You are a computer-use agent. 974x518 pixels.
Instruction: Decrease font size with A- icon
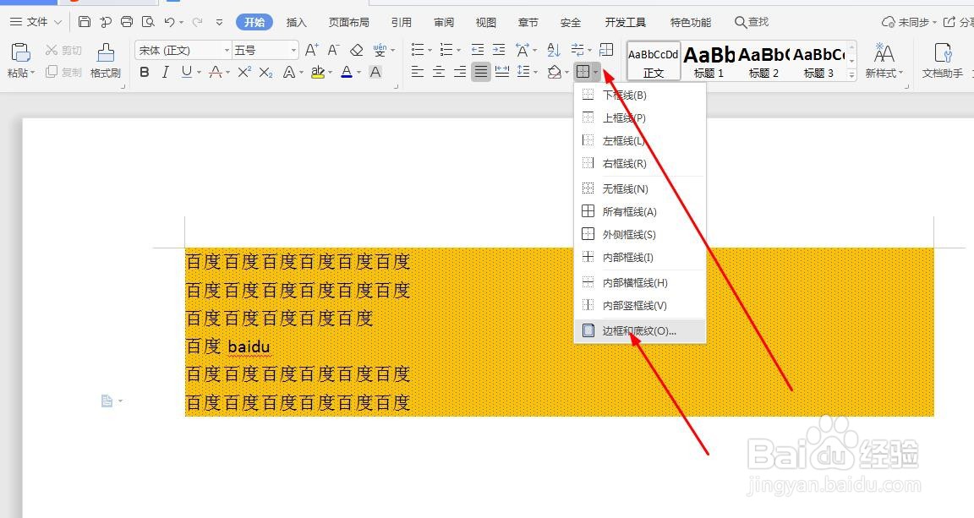pos(334,50)
